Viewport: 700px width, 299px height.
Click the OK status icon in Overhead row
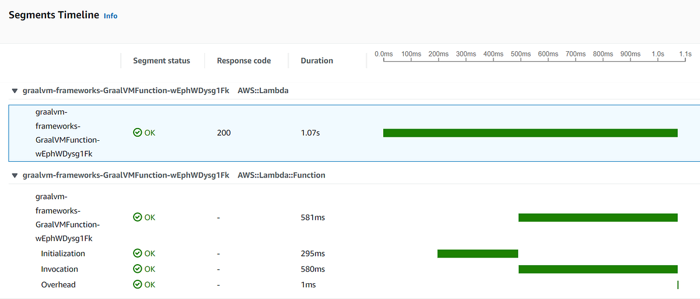pyautogui.click(x=138, y=285)
